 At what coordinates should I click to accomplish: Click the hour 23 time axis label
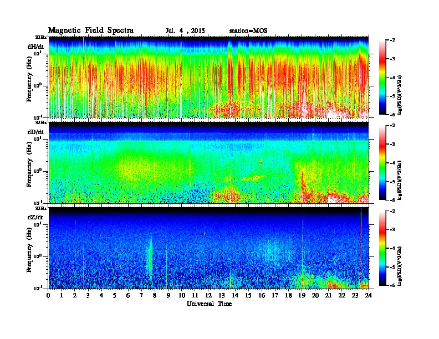[355, 295]
